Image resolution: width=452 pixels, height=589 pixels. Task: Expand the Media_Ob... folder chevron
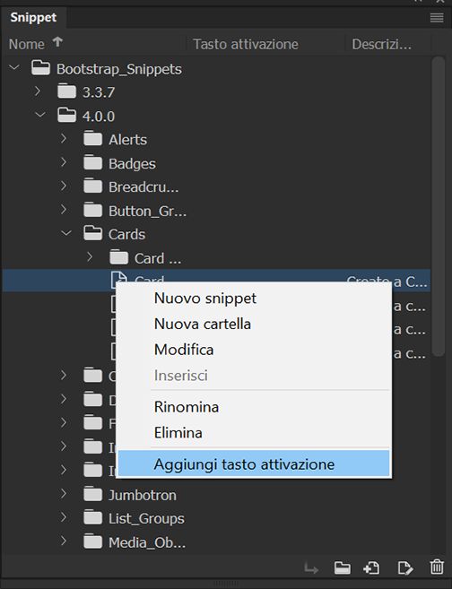(64, 541)
